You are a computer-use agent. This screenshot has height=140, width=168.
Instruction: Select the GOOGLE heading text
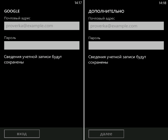12,11
